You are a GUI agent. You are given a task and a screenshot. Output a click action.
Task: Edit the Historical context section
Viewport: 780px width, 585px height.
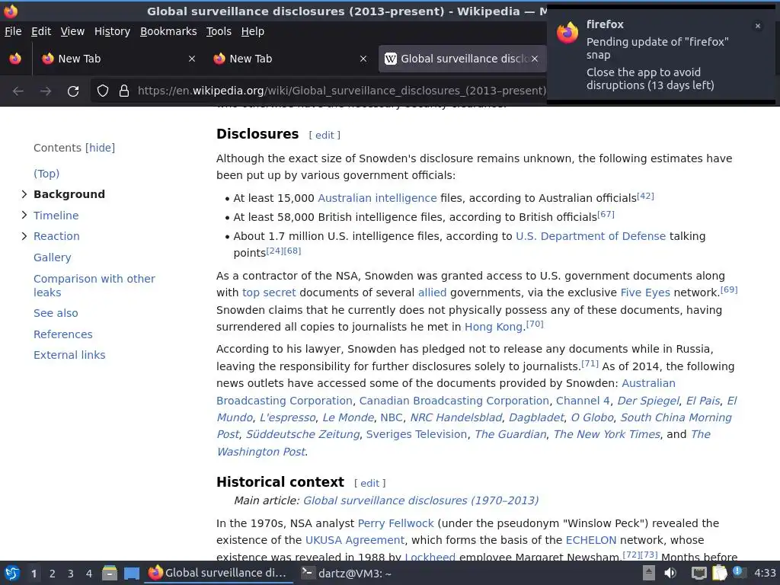click(x=369, y=483)
